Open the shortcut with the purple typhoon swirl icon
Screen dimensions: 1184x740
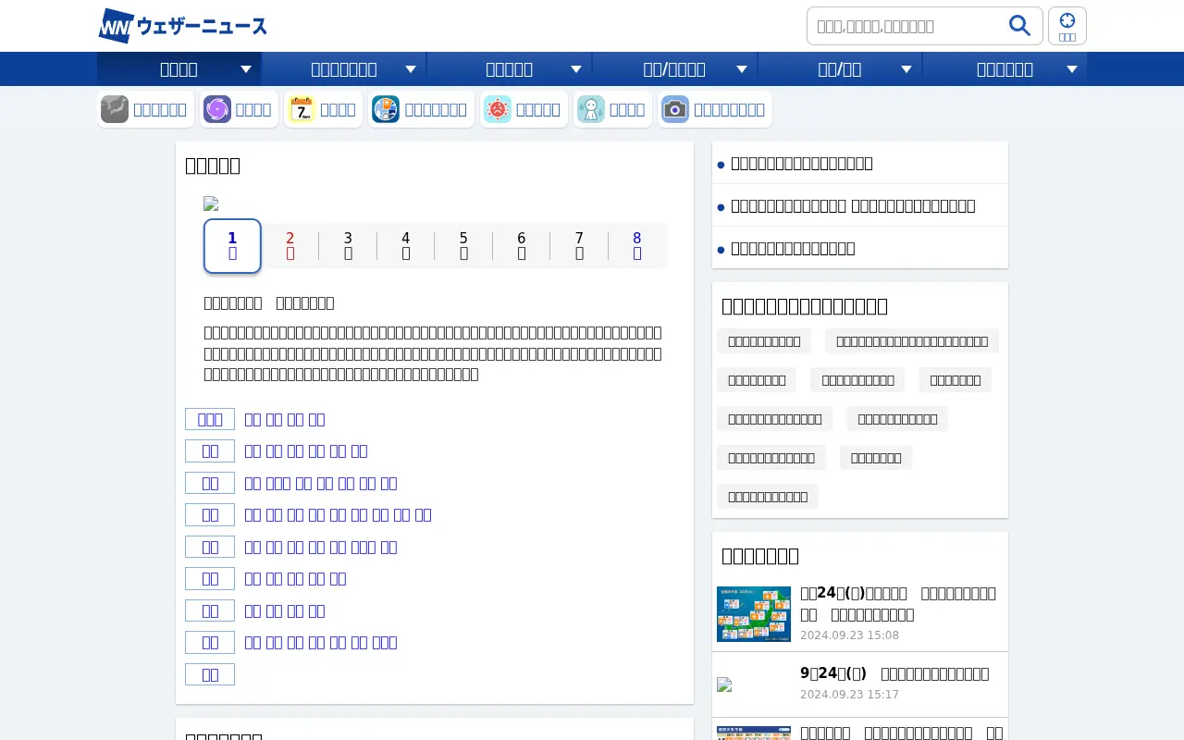[x=240, y=109]
